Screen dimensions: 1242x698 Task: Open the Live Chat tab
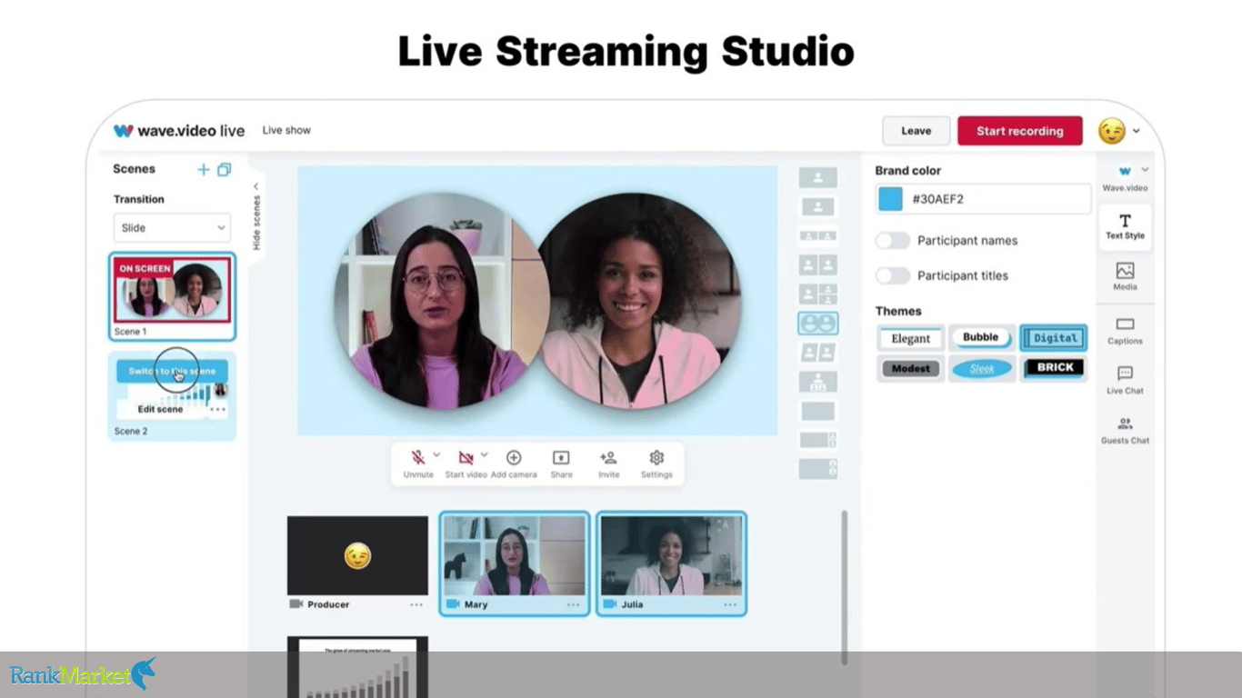click(x=1126, y=380)
